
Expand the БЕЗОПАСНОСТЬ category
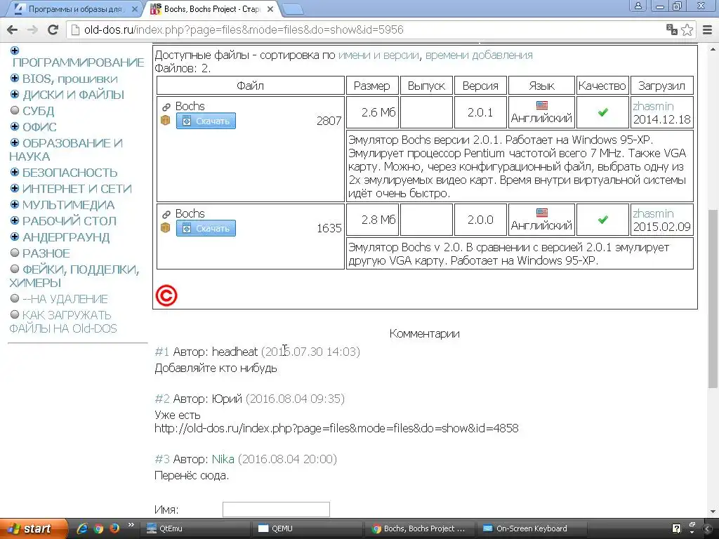(15, 173)
